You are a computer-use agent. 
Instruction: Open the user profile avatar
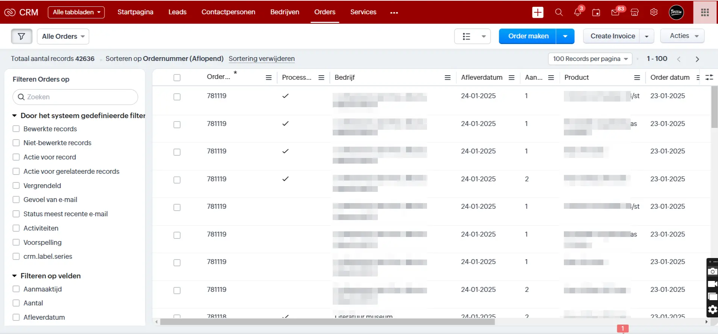point(676,12)
